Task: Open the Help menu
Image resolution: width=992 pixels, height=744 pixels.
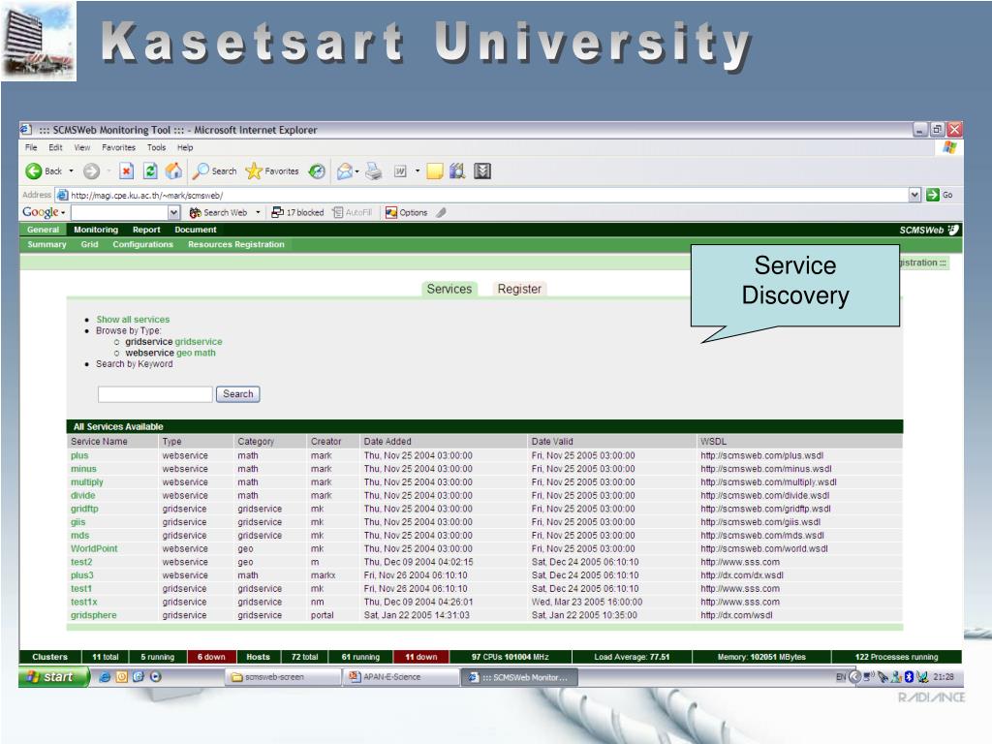Action: pyautogui.click(x=185, y=147)
